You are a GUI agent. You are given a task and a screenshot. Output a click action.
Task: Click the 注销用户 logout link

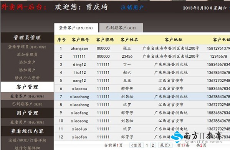click(132, 7)
